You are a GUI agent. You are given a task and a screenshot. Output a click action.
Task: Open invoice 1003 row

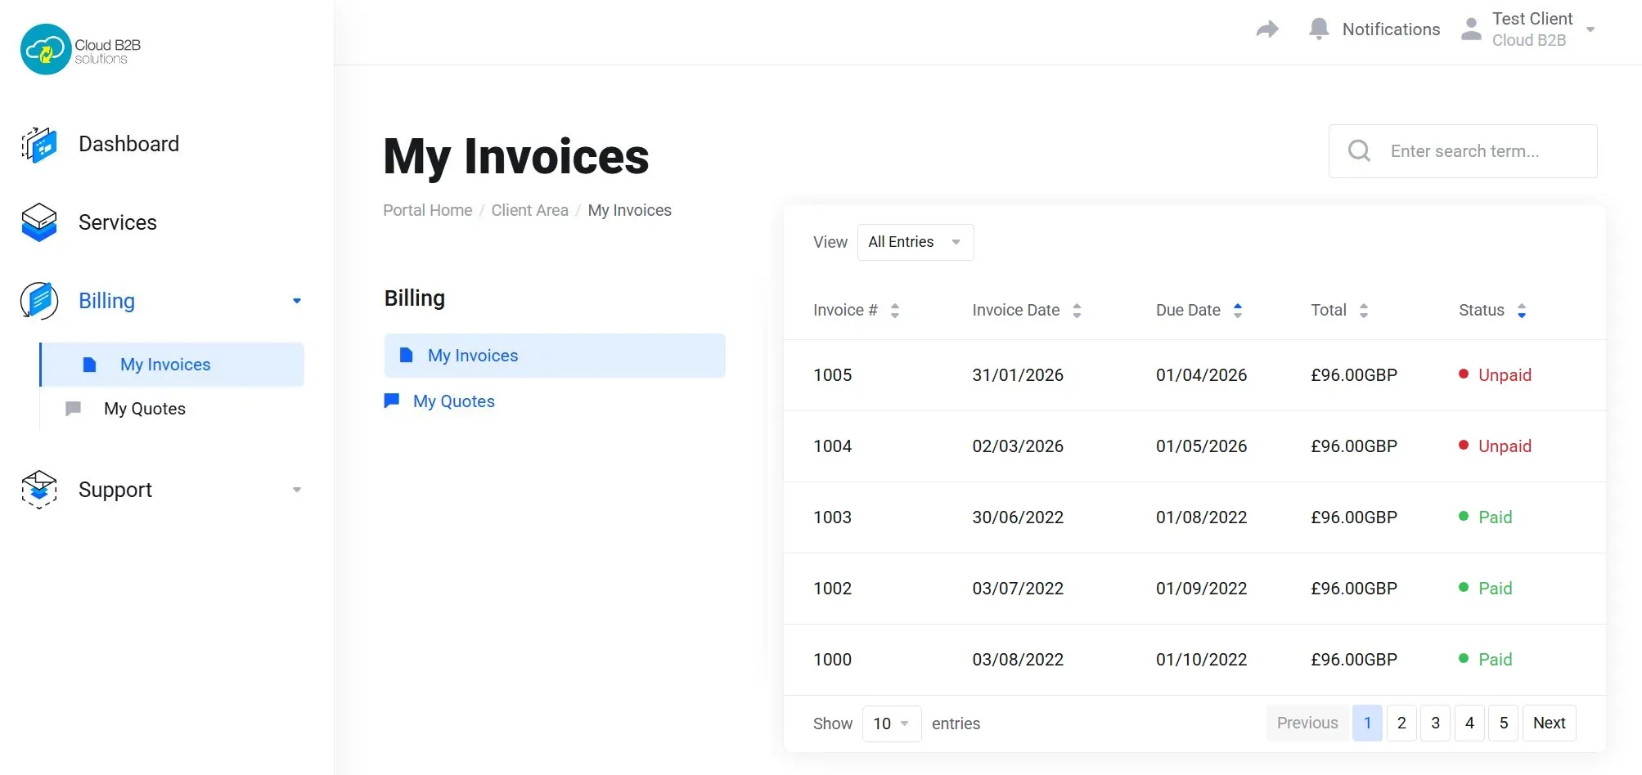click(1194, 517)
